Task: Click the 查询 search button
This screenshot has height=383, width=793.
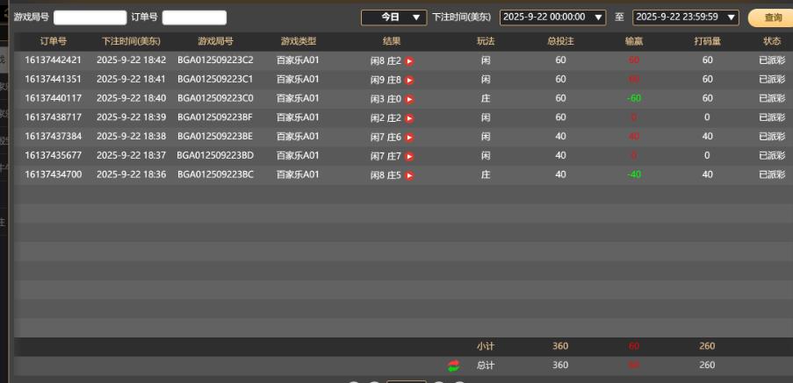Action: 772,18
